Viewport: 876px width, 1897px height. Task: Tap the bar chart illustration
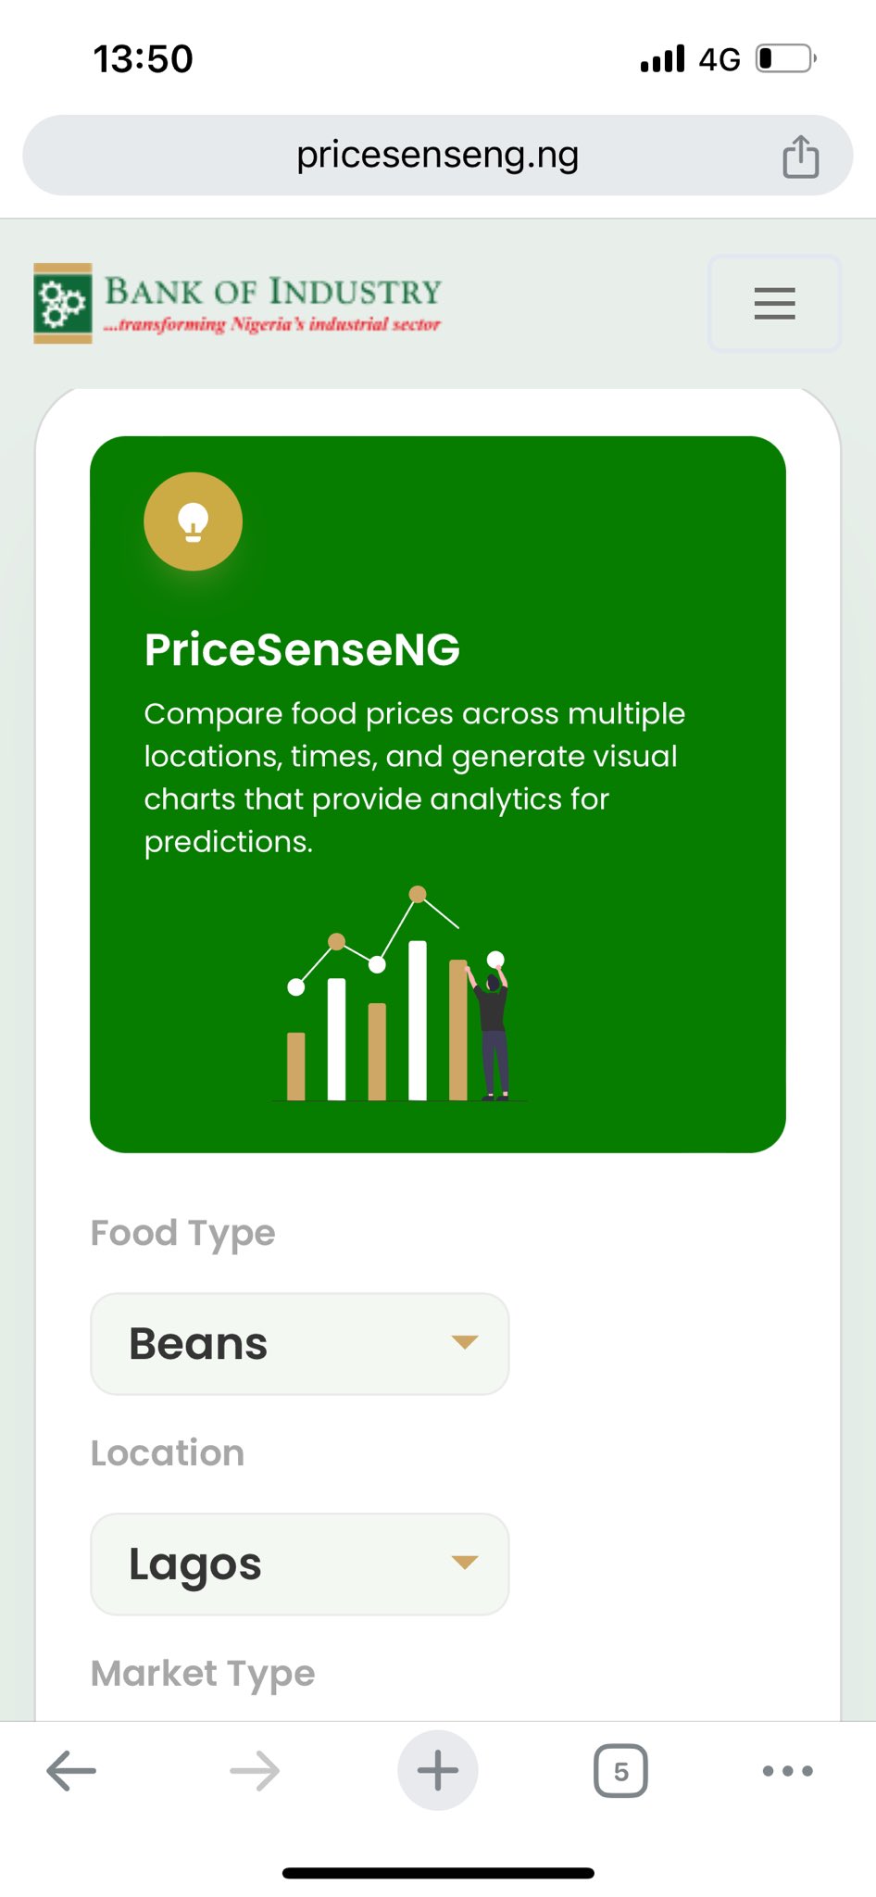tap(400, 1000)
